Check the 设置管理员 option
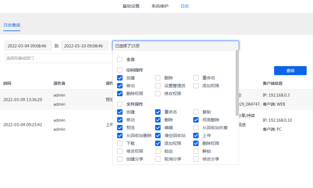313x188 pixels. tap(158, 86)
